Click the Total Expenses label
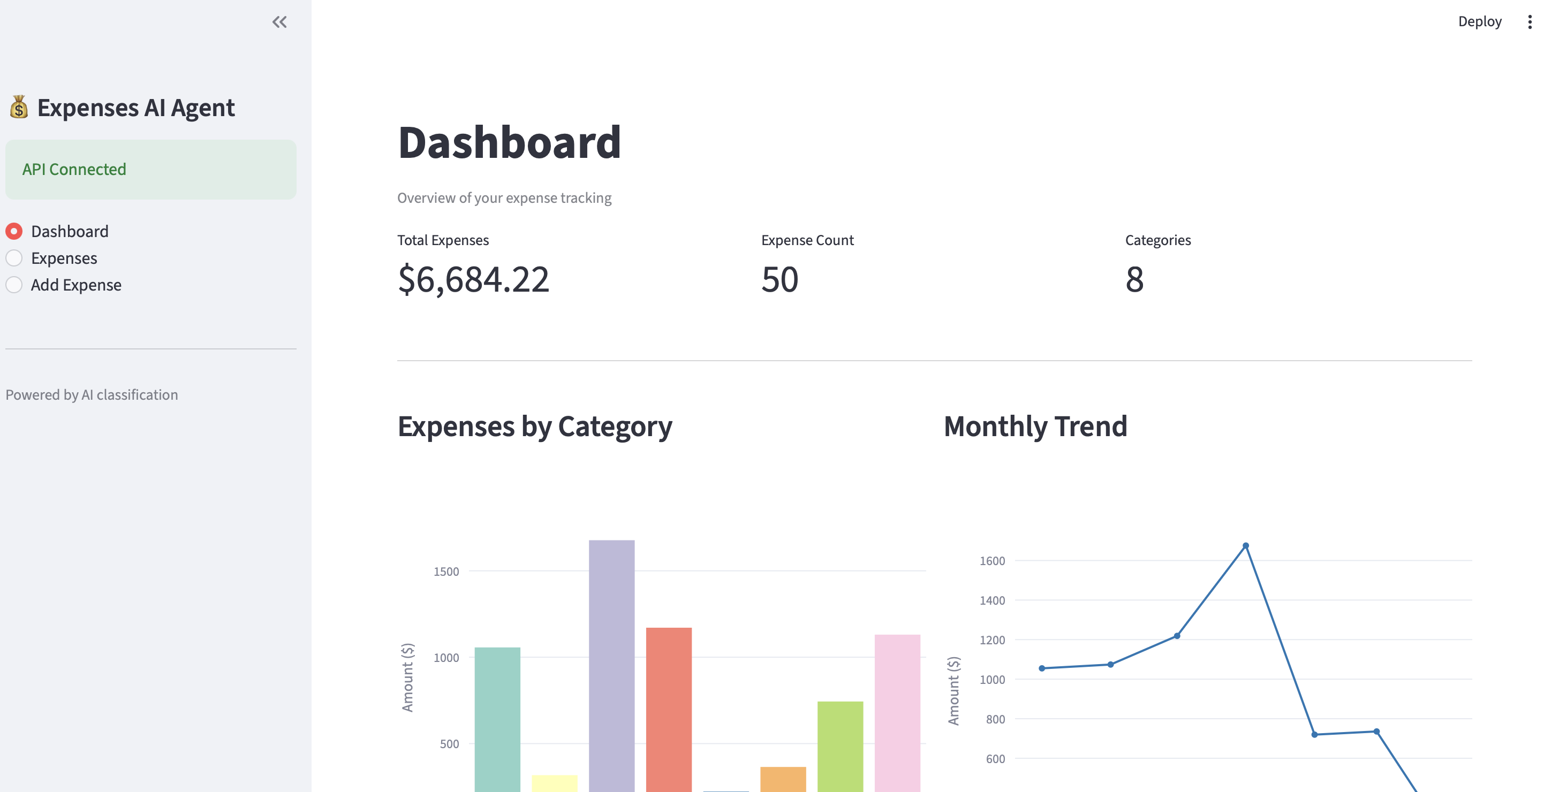The width and height of the screenshot is (1559, 792). (x=442, y=240)
